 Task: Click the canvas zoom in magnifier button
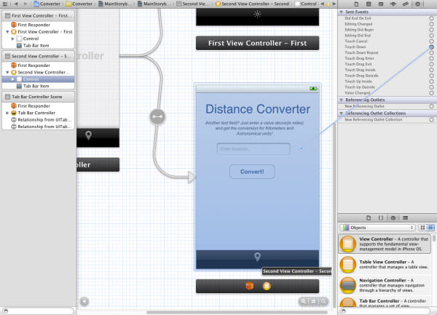click(x=323, y=301)
